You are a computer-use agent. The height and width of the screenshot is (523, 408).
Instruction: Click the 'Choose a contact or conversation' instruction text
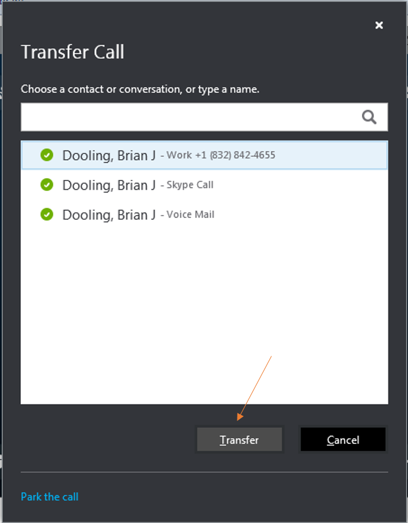tap(140, 89)
